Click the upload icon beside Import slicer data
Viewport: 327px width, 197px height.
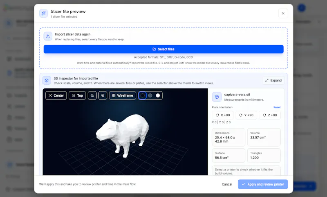(x=48, y=36)
